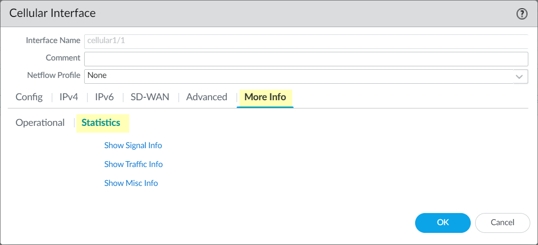Go to the IPv6 tab
This screenshot has height=245, width=538.
[104, 97]
